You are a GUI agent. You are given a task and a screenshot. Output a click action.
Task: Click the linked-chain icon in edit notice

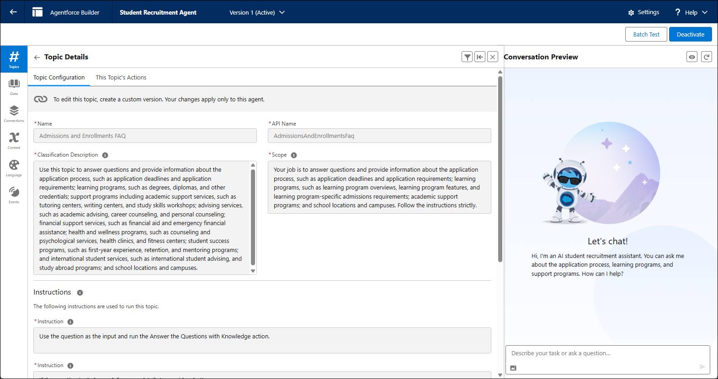pos(41,99)
